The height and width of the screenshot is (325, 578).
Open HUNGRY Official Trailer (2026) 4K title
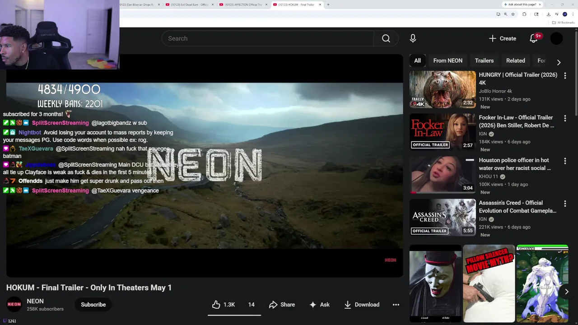point(518,79)
